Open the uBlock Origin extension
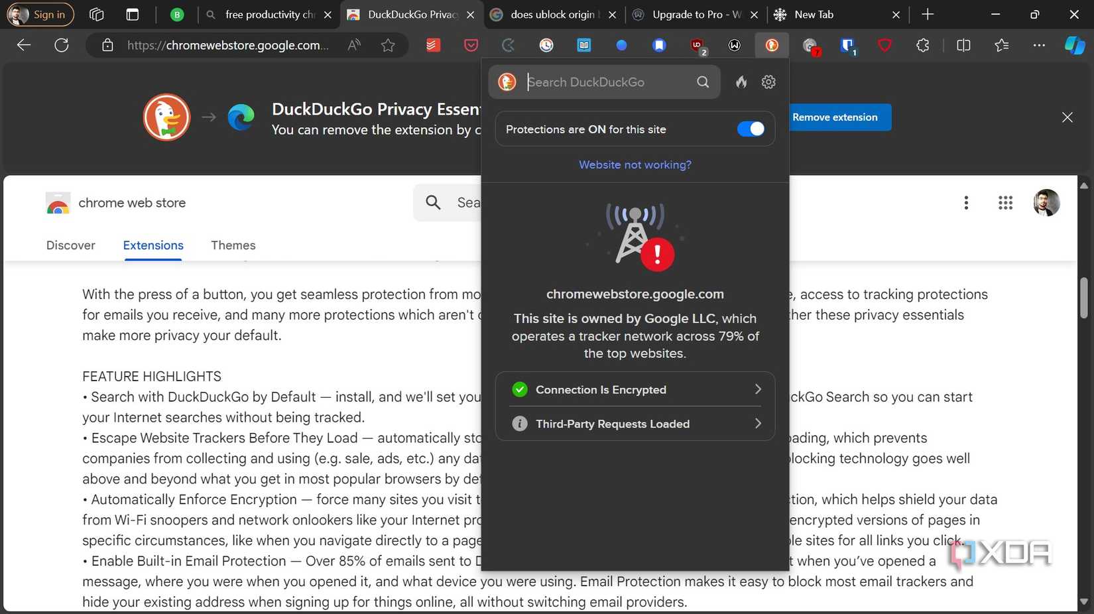The height and width of the screenshot is (614, 1094). 696,45
